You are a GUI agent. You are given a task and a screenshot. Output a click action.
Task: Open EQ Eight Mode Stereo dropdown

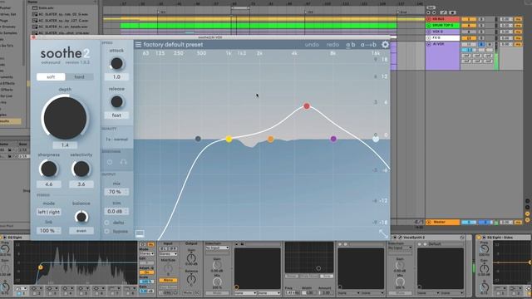click(146, 253)
